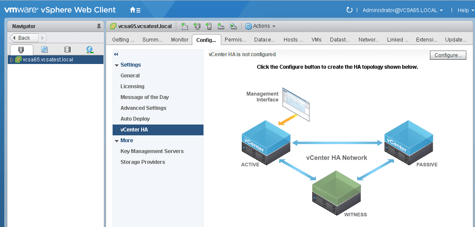Click the Create Datacenter toolbar icon

185,26
